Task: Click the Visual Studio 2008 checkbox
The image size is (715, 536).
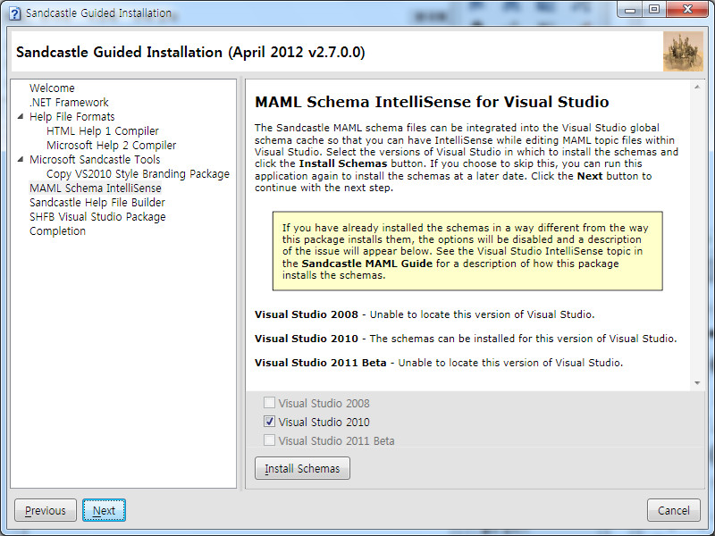Action: [x=270, y=403]
